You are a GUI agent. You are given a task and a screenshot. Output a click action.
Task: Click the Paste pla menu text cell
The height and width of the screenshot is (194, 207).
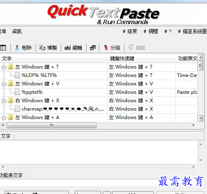[187, 92]
